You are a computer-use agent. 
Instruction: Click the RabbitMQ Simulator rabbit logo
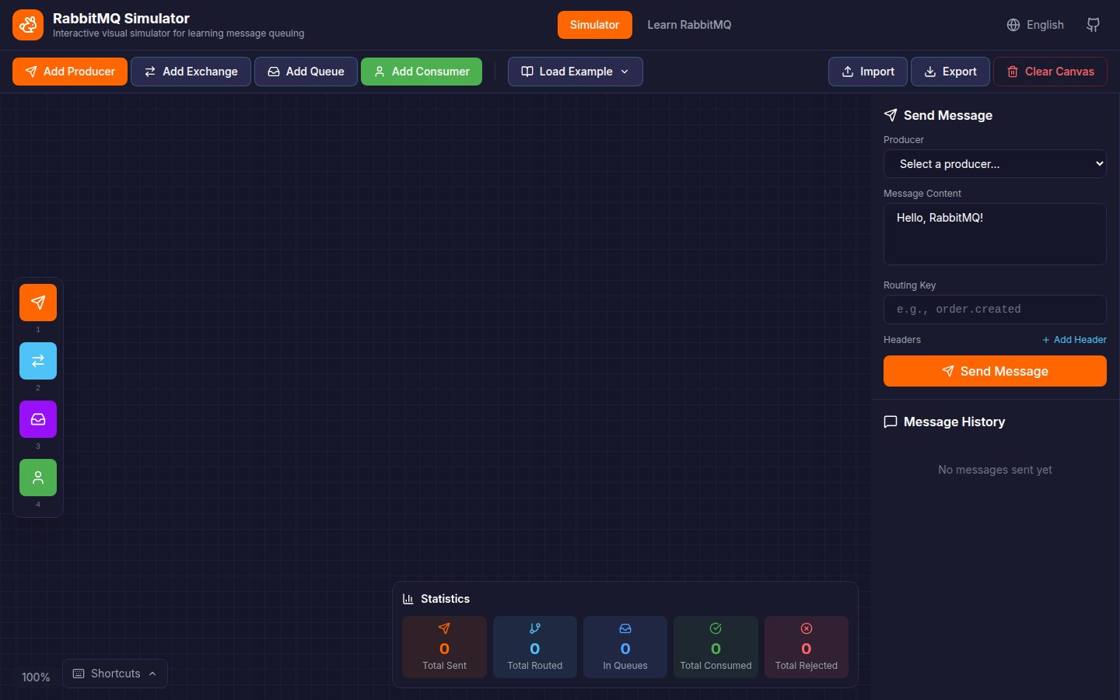[x=28, y=25]
